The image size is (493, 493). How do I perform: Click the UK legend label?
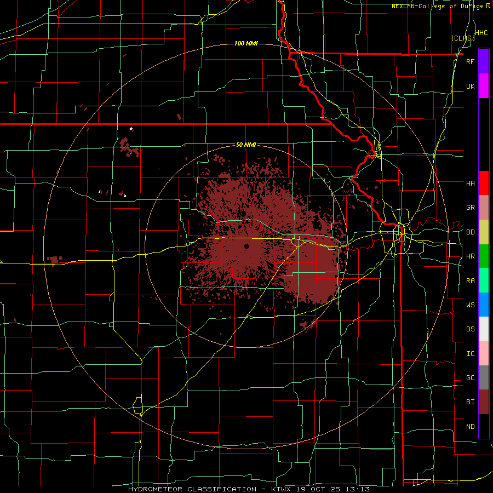point(470,86)
